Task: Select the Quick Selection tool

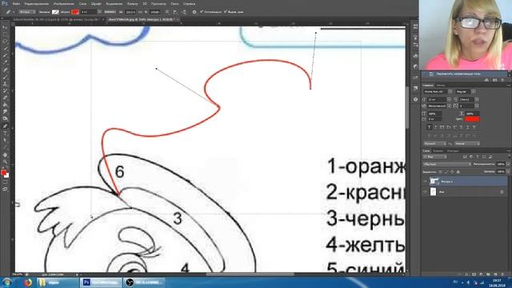Action: [x=6, y=49]
